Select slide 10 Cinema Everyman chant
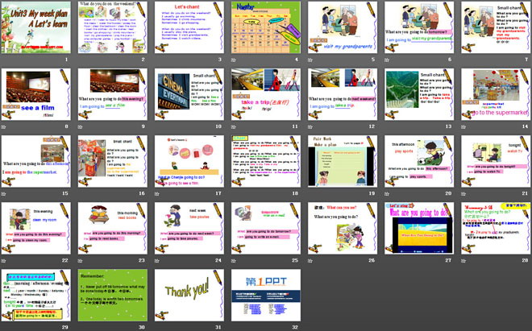Viewport: 532px width, 331px height. [x=189, y=94]
